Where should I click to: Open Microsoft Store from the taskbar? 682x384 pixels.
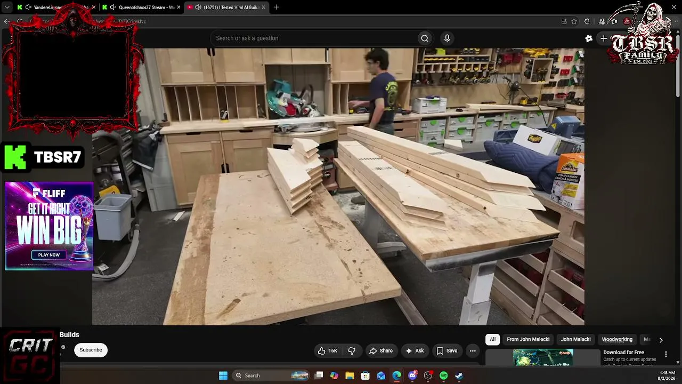coord(366,375)
